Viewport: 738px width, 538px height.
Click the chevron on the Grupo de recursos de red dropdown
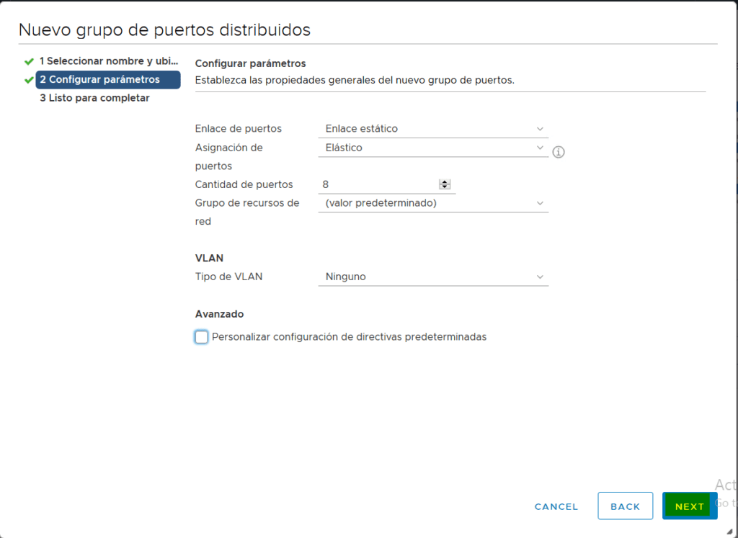(x=539, y=203)
